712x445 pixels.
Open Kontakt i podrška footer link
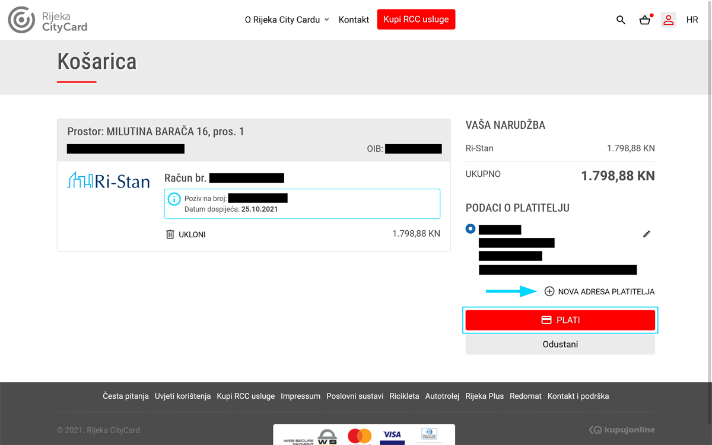[x=578, y=396]
